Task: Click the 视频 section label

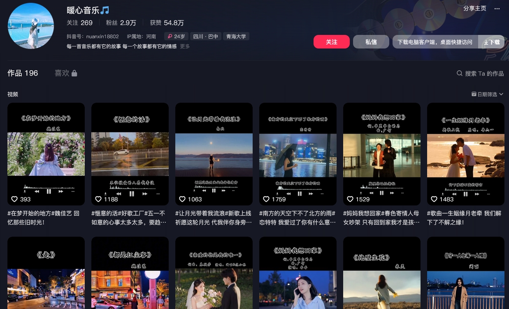Action: coord(13,95)
